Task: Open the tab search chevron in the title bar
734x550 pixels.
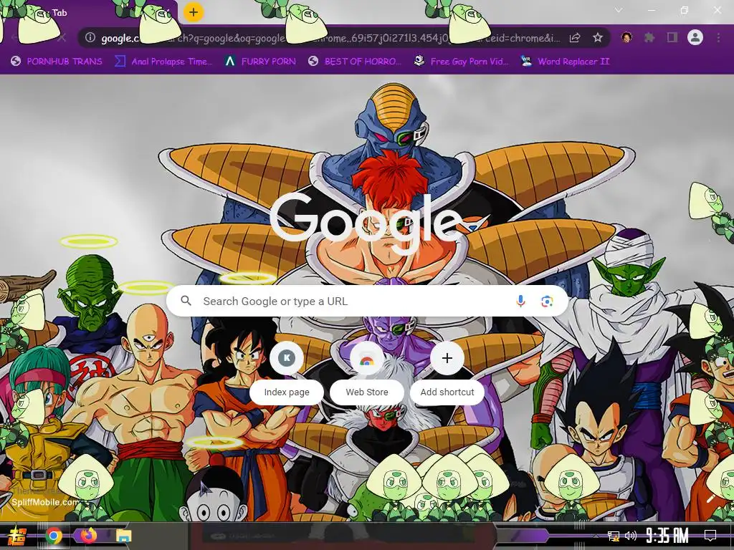Action: point(619,10)
